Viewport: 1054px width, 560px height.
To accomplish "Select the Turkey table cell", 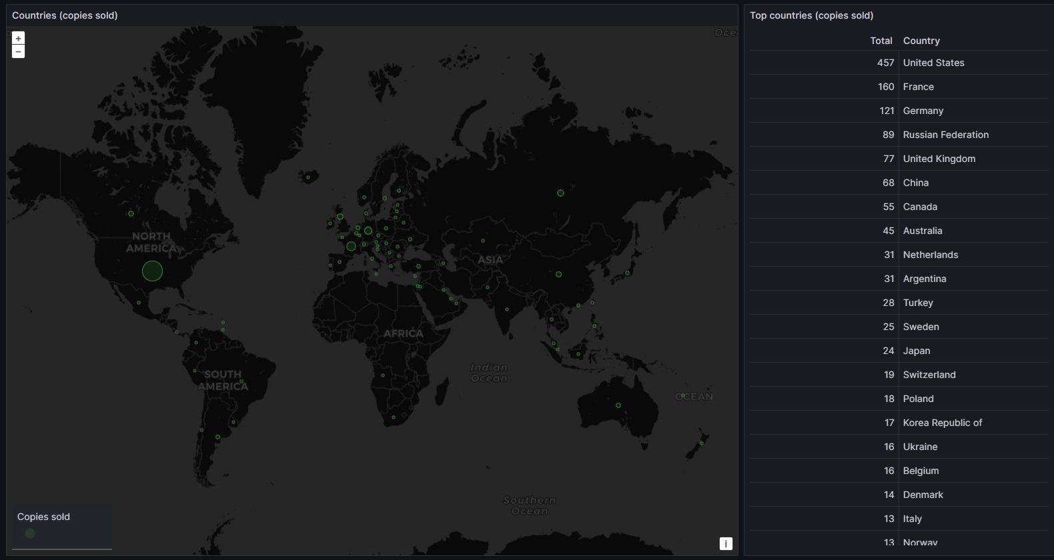I will point(973,303).
